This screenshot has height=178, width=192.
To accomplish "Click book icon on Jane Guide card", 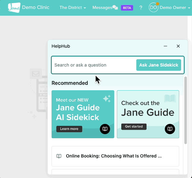I will (170, 129).
